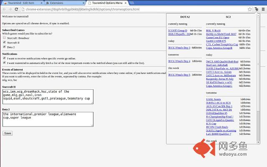267x167 pixels.
Task: Click the Save button
Action: tap(8, 133)
